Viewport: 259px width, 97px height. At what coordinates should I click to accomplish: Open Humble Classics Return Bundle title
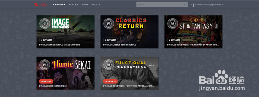point(119,45)
